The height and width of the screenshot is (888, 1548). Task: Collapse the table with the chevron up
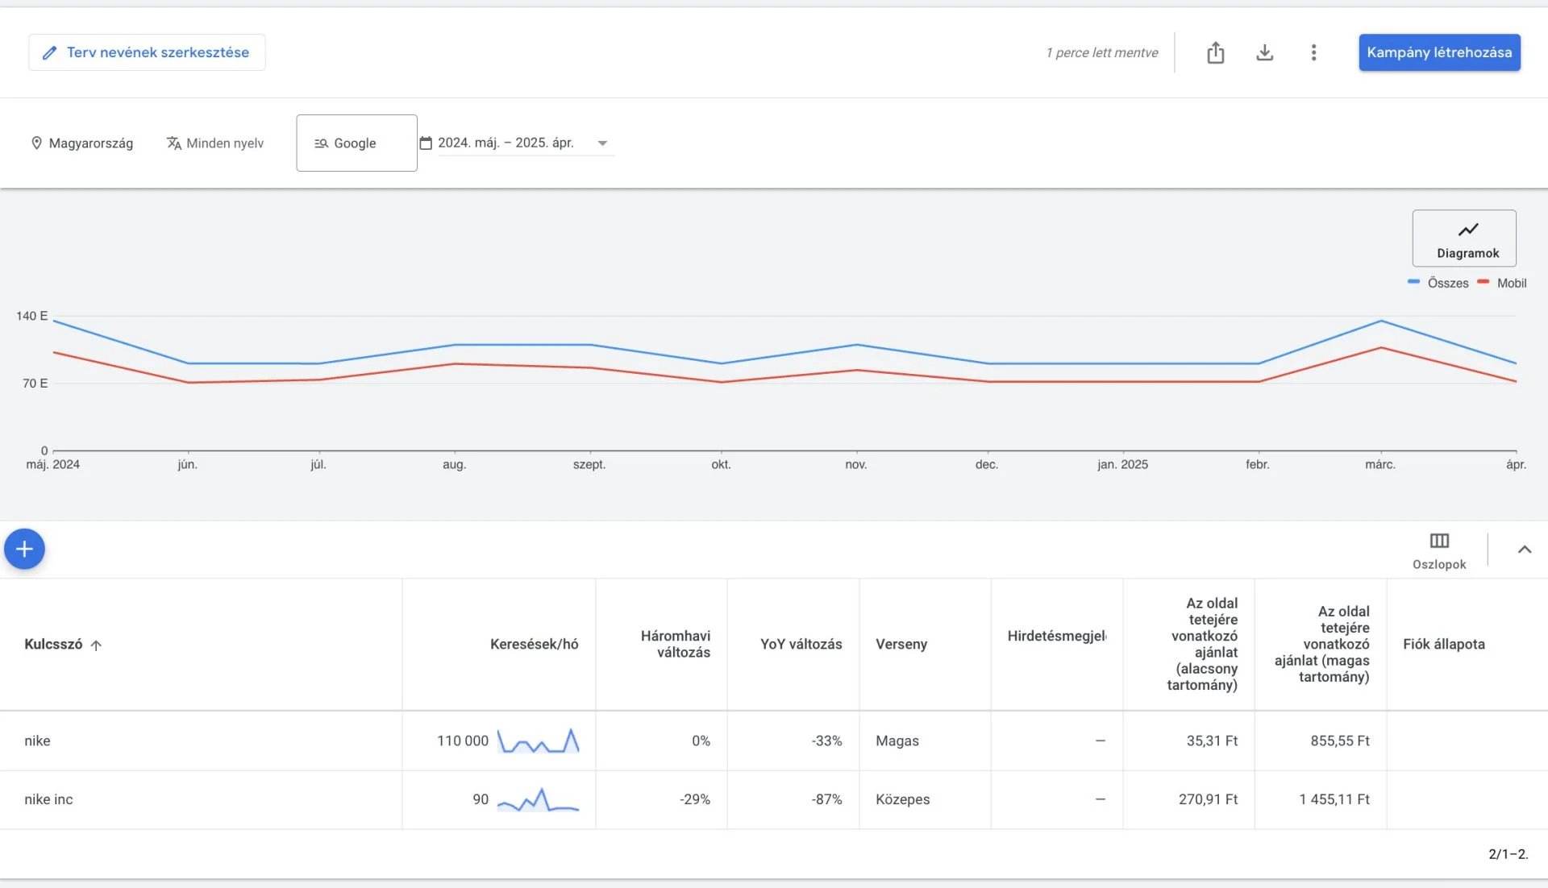[x=1524, y=550]
